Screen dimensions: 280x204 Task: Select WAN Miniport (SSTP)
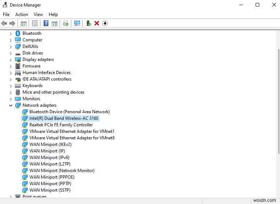click(x=50, y=190)
